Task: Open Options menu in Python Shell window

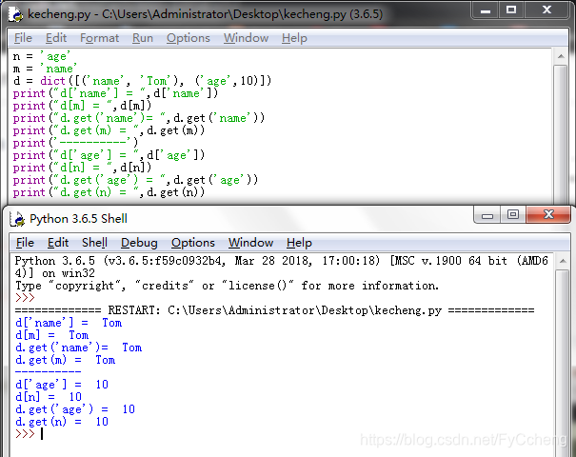Action: (193, 243)
